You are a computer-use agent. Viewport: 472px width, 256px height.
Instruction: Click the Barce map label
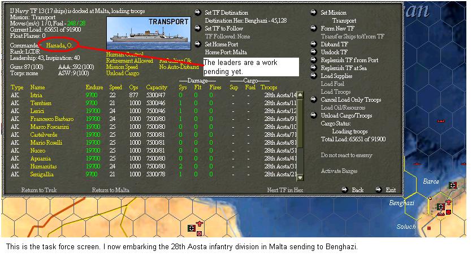coord(431,181)
